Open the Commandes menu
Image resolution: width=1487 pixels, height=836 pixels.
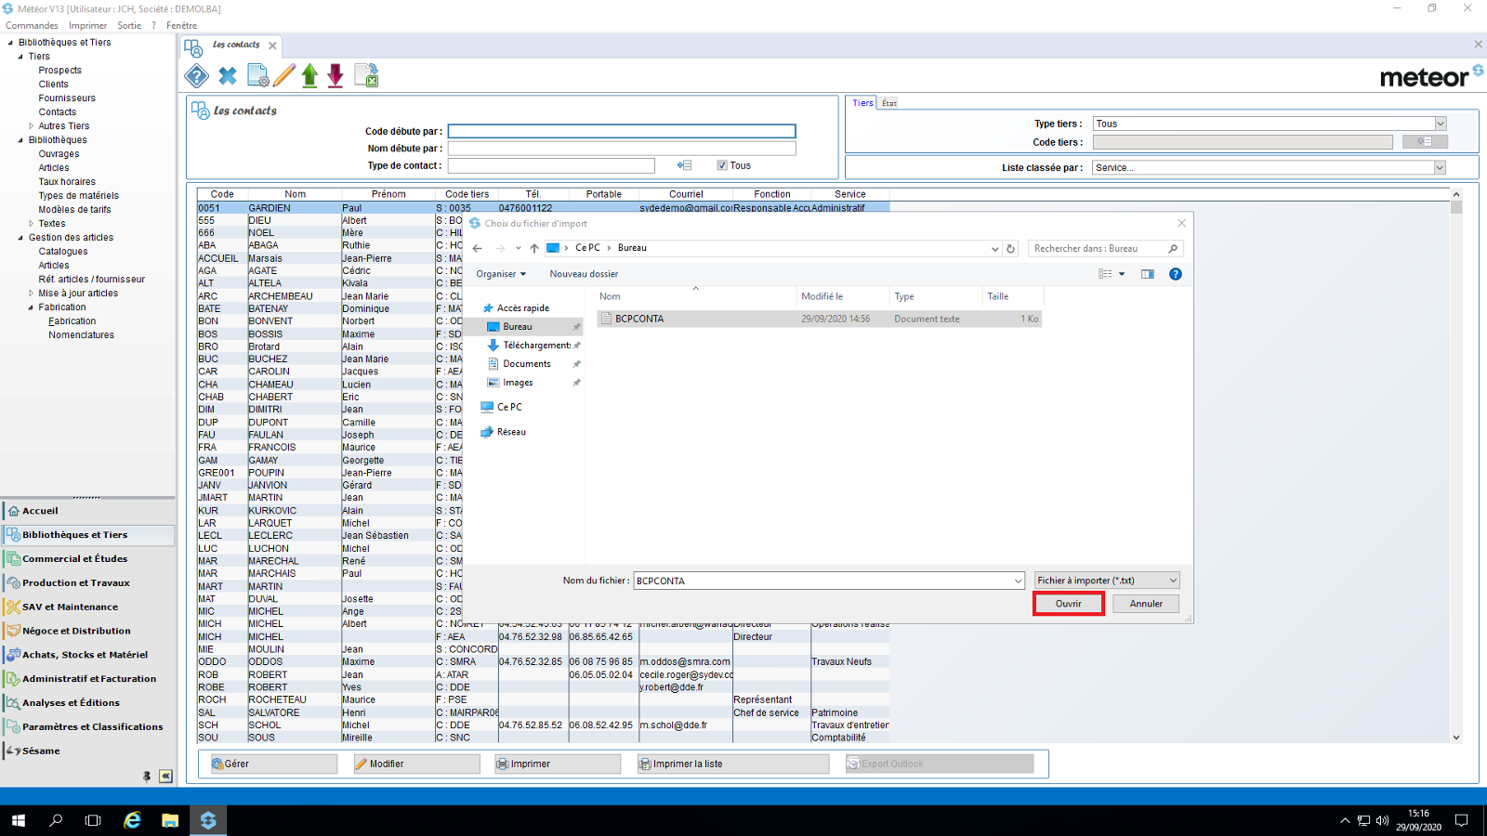(32, 25)
